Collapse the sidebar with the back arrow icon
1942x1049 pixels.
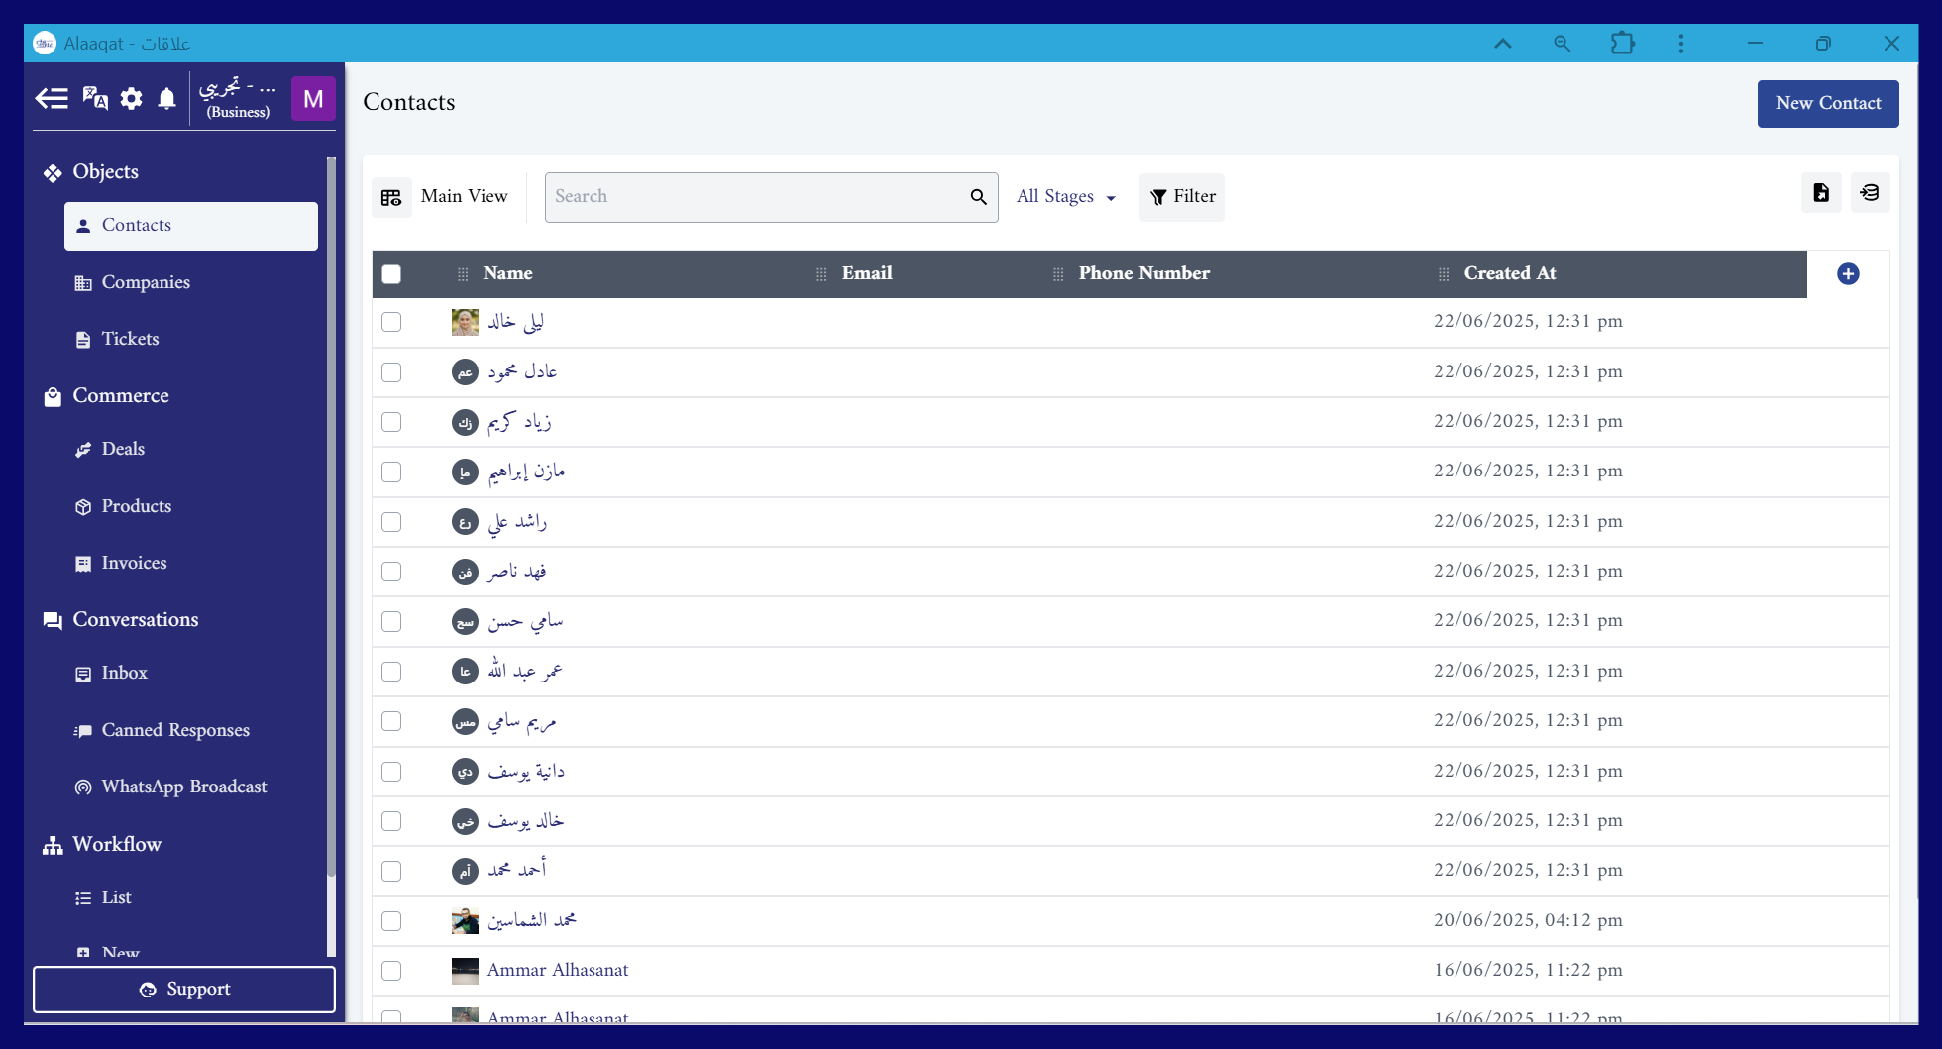(52, 98)
